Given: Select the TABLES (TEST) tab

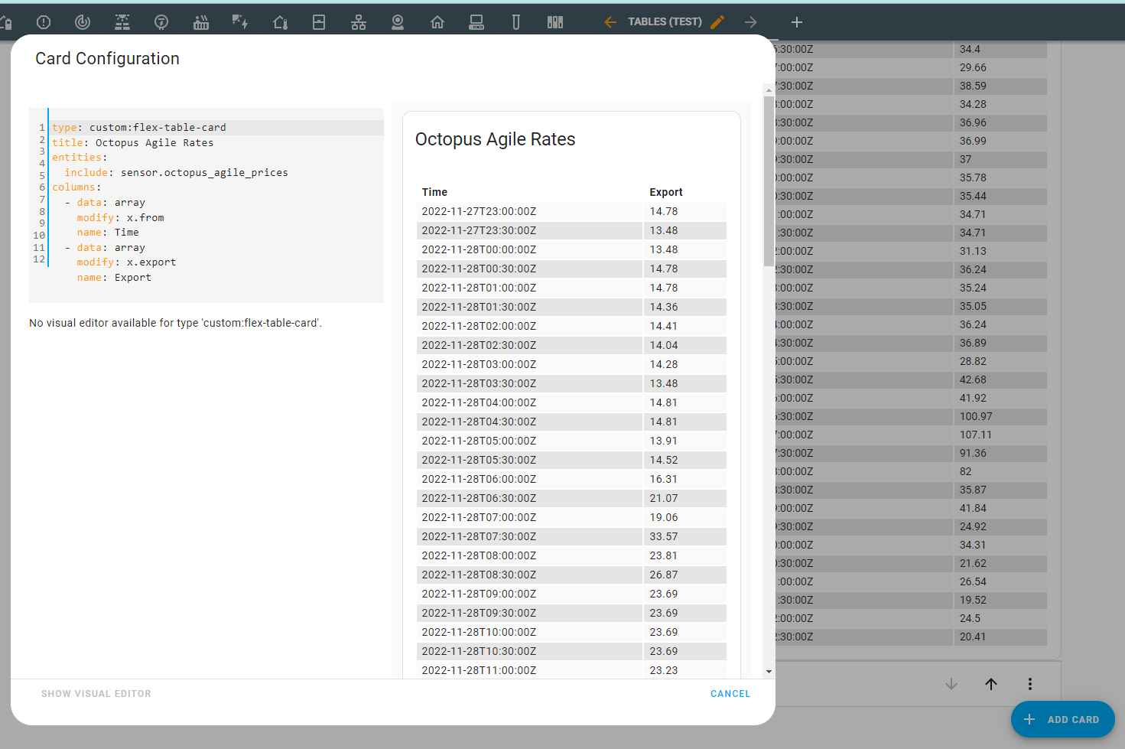Looking at the screenshot, I should pyautogui.click(x=665, y=22).
